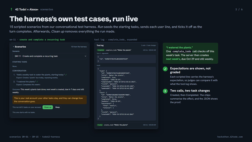Viewport: 252px width, 142px height.
Task: Click the result JSON code block
Action: (126, 94)
